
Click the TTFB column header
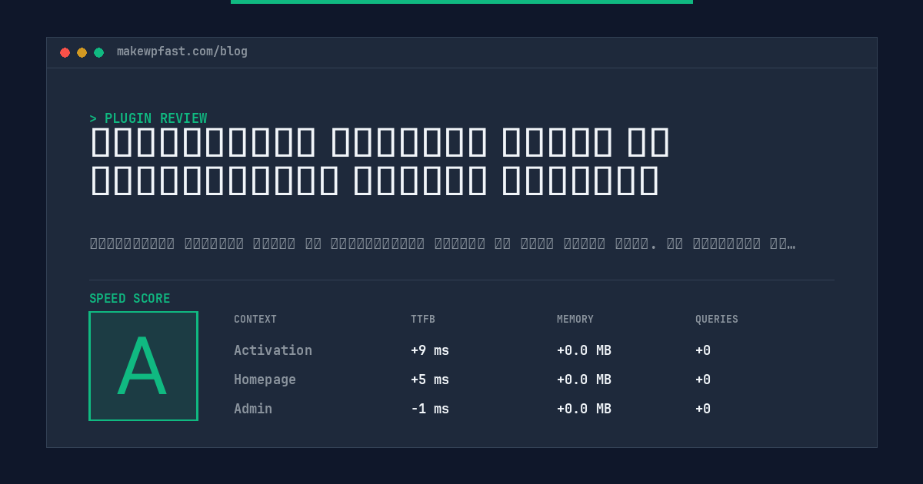[x=423, y=320]
